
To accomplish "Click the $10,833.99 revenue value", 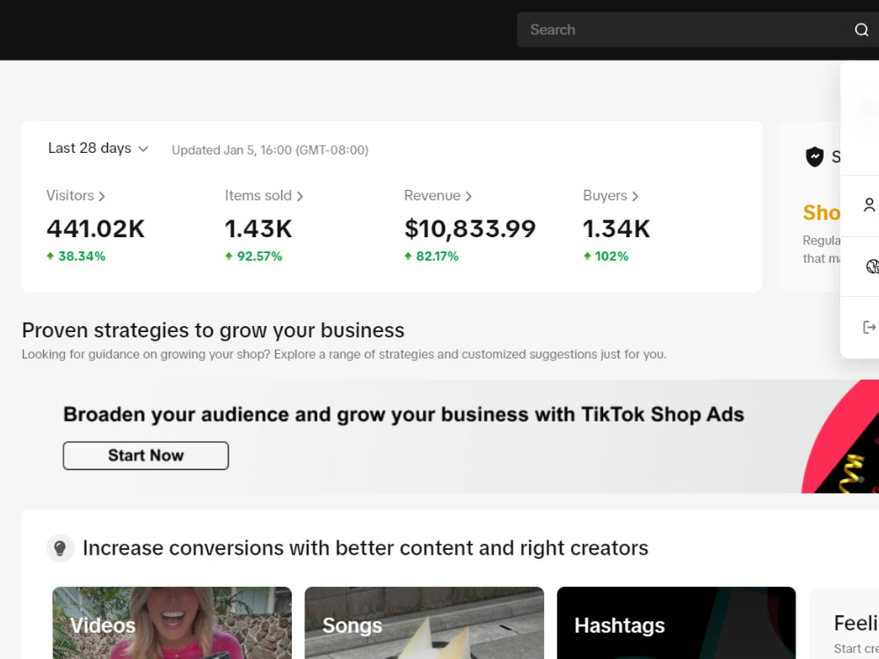I will tap(469, 228).
